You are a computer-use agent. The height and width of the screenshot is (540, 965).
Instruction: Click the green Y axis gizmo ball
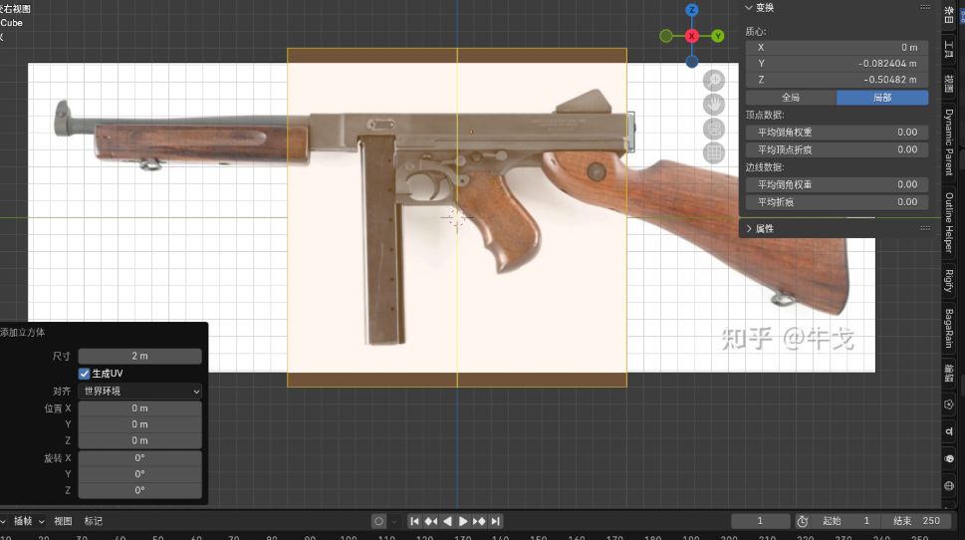[718, 36]
